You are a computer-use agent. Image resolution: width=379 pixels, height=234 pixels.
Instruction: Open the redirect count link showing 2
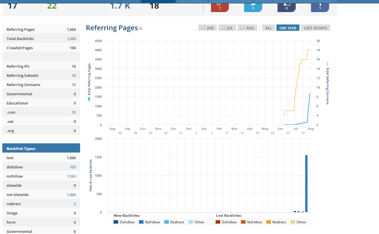pyautogui.click(x=75, y=204)
